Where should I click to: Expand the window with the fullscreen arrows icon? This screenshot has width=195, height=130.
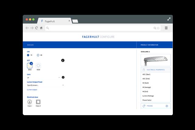pos(169,19)
